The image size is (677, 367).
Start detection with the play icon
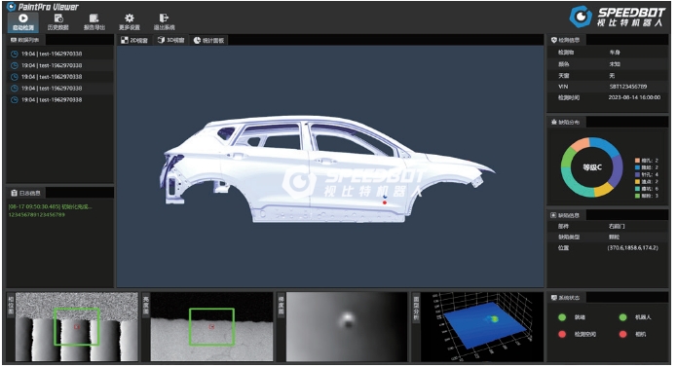(x=23, y=22)
